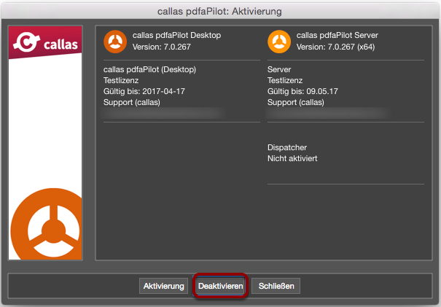Click the window title 'callas pdfaPilot: Aktivierung'
Image resolution: width=441 pixels, height=307 pixels.
(x=219, y=11)
